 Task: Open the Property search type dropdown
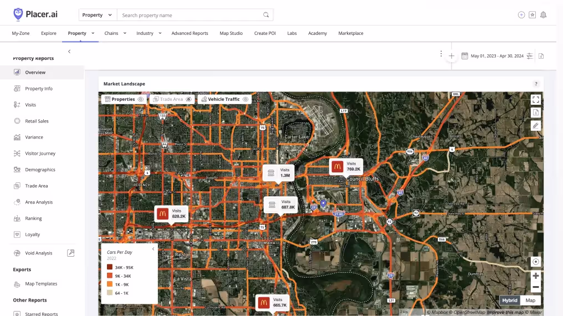pyautogui.click(x=98, y=15)
